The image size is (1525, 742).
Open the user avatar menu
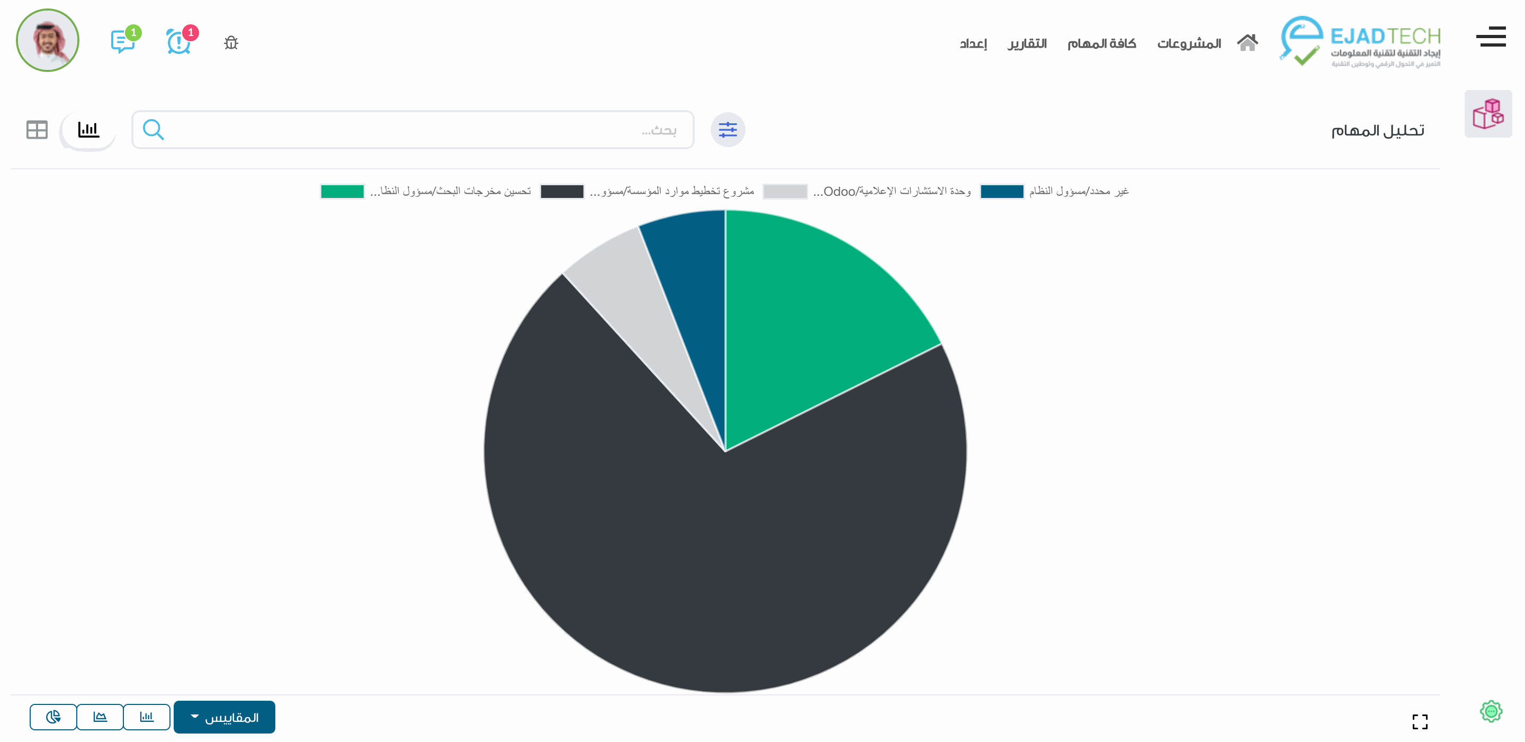pyautogui.click(x=47, y=40)
